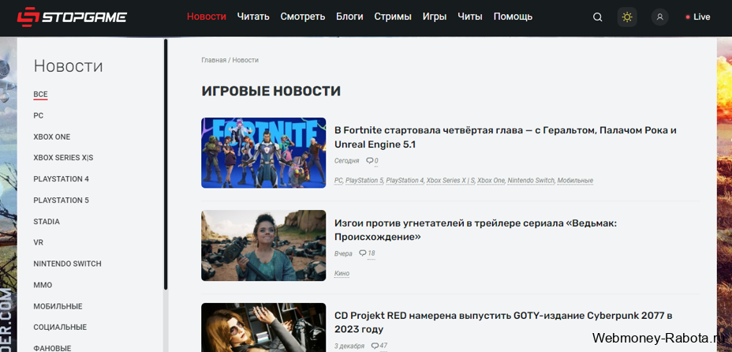Image resolution: width=732 pixels, height=352 pixels.
Task: Open the Стримы top menu item
Action: [x=393, y=17]
